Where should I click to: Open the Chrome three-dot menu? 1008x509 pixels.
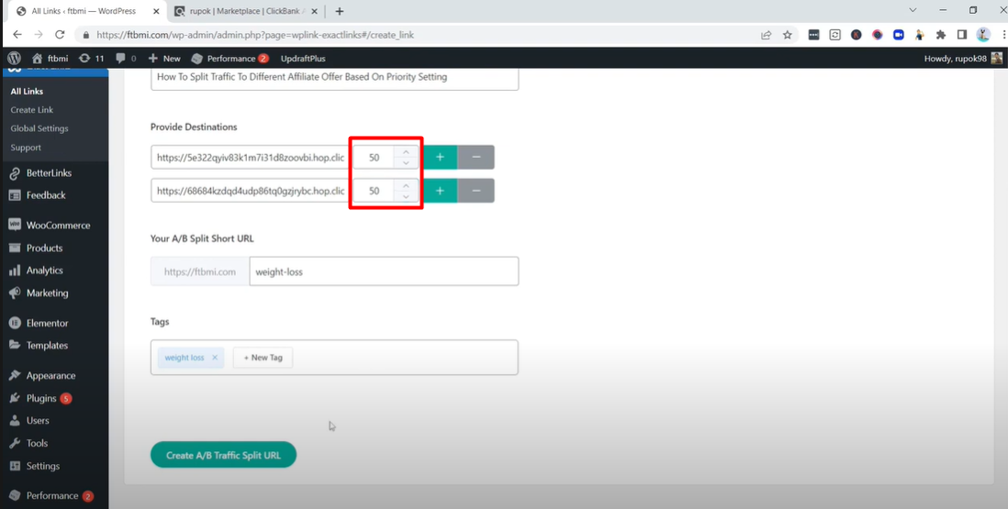pos(1002,35)
